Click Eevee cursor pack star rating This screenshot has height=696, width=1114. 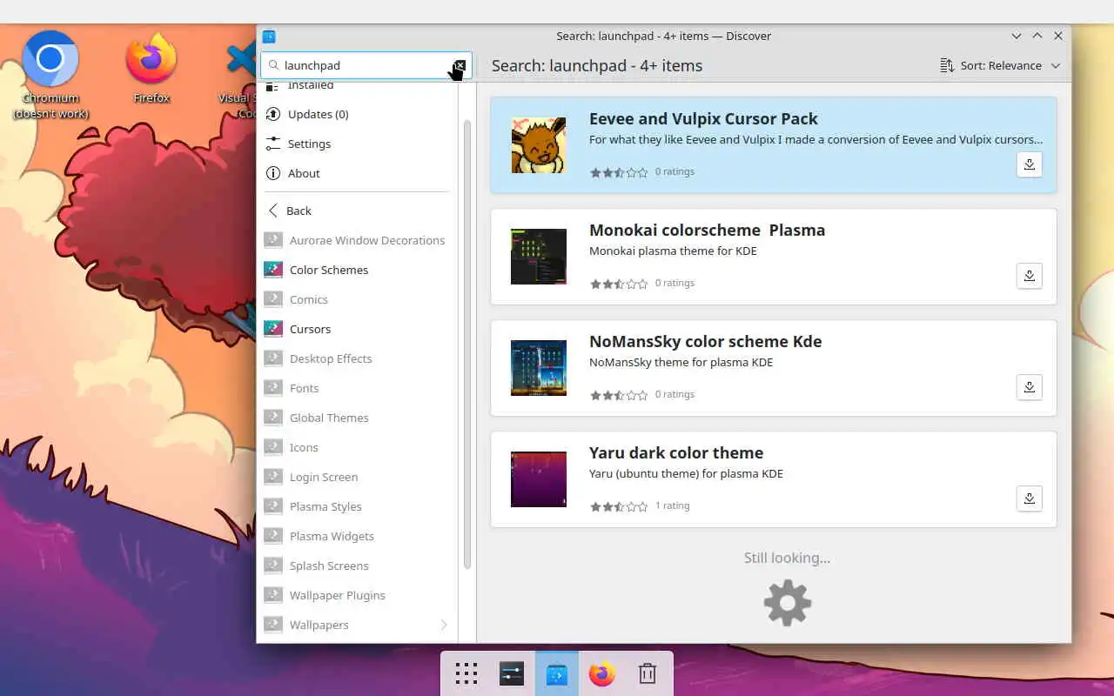[x=619, y=172]
